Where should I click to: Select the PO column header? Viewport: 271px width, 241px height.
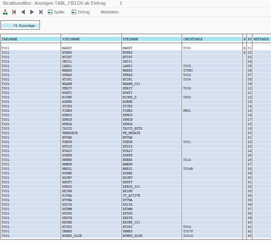pyautogui.click(x=249, y=39)
